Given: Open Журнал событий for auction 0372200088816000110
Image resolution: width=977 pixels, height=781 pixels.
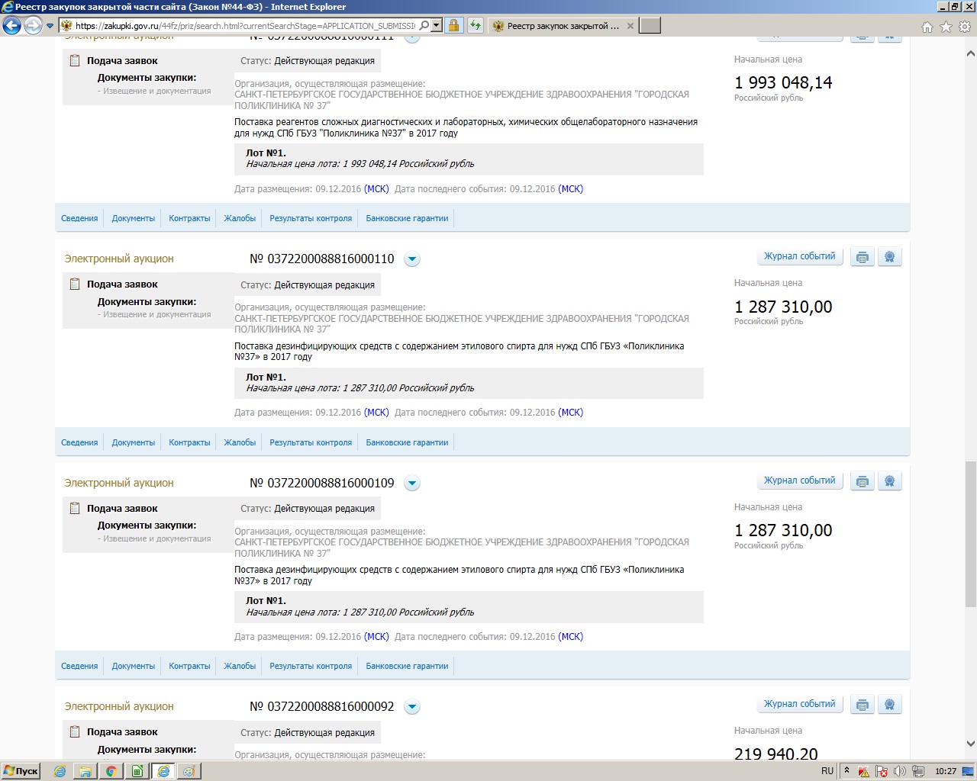Looking at the screenshot, I should point(800,256).
